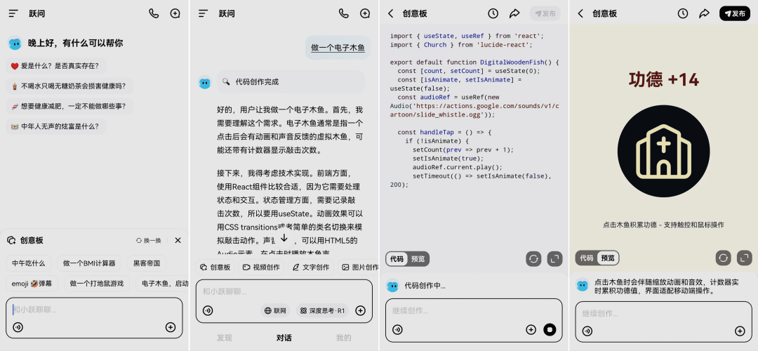Select the 文字创作 chip
Image resolution: width=758 pixels, height=351 pixels.
[311, 267]
